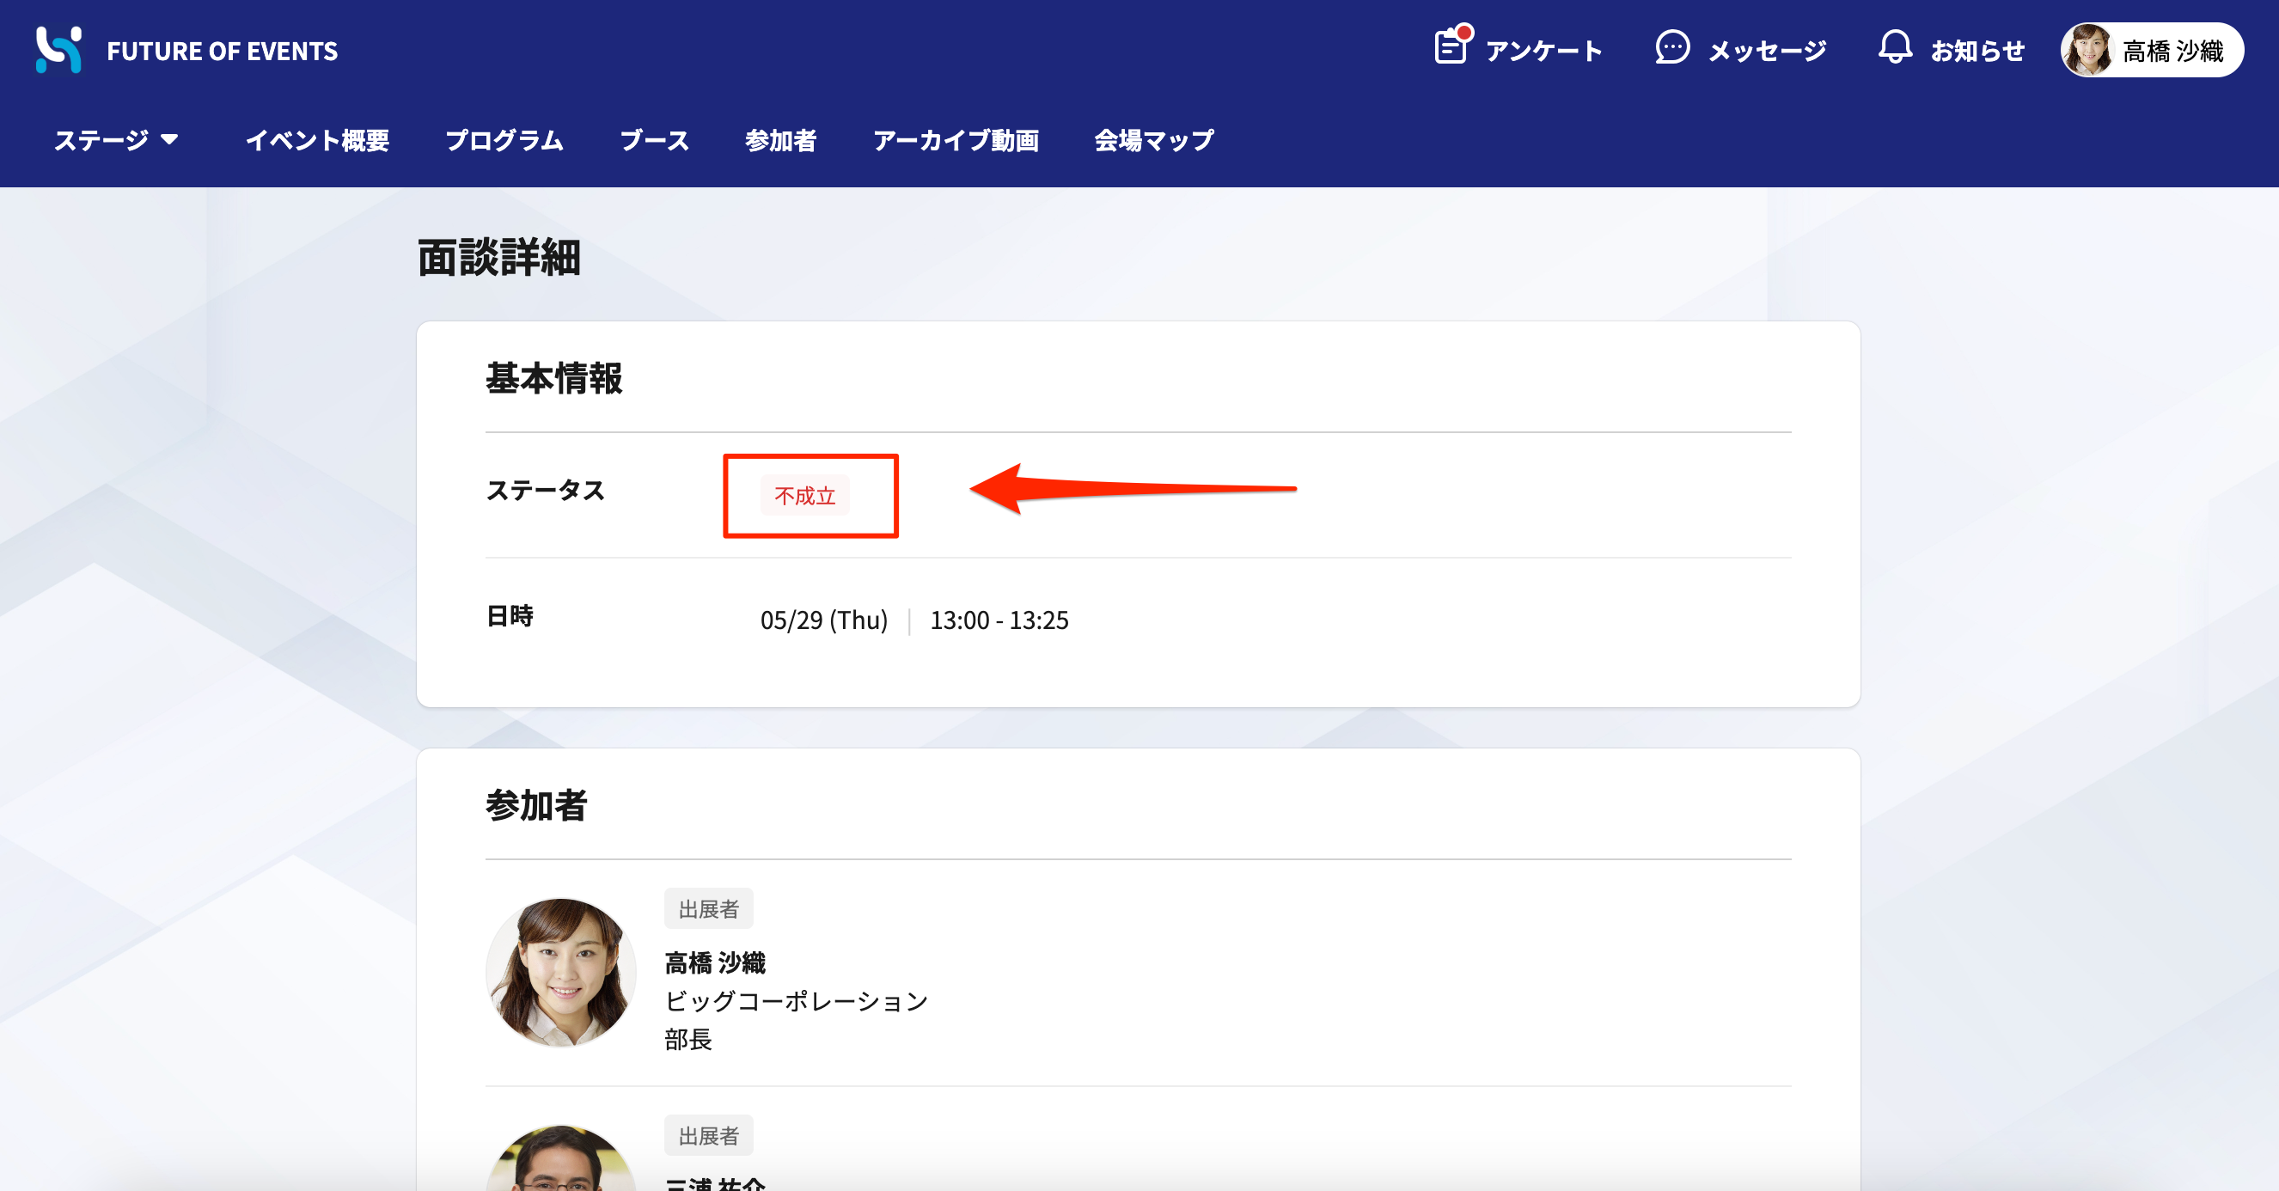2279x1191 pixels.
Task: Open アーカイブ動画 page
Action: click(x=956, y=140)
